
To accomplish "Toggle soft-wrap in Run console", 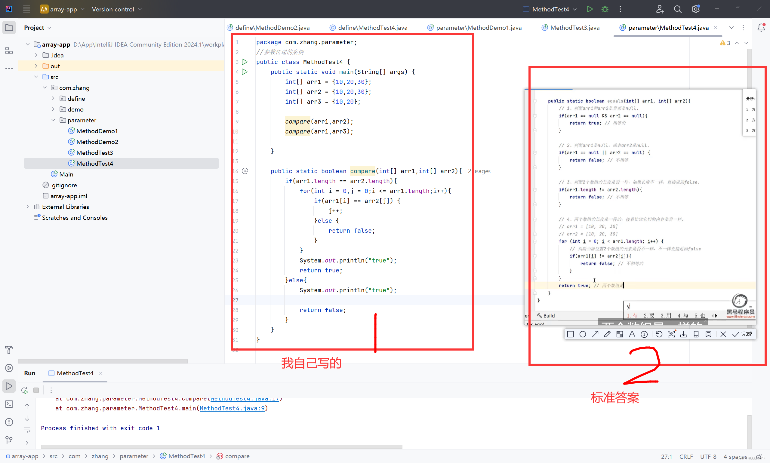I will (27, 430).
